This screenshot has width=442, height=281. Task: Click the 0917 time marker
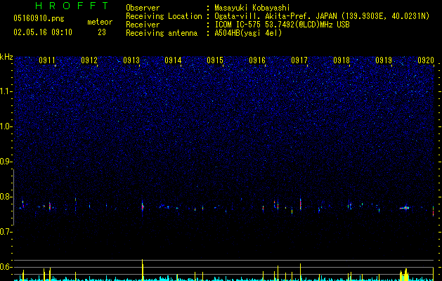point(299,60)
